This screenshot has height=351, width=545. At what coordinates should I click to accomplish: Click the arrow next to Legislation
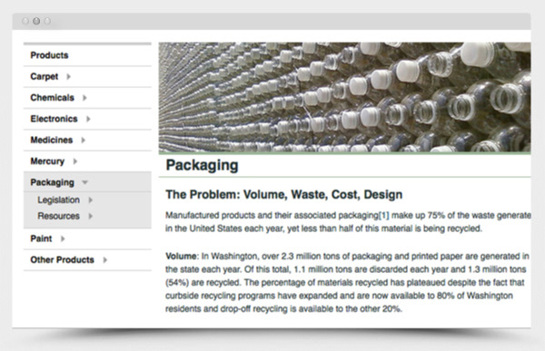(x=90, y=200)
